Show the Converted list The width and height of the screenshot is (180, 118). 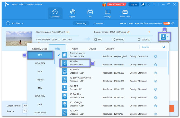tap(98, 23)
